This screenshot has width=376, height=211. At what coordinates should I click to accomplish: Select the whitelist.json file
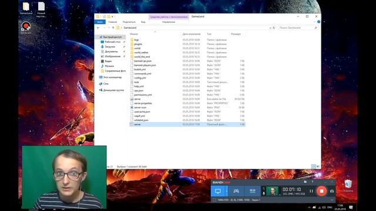point(141,120)
